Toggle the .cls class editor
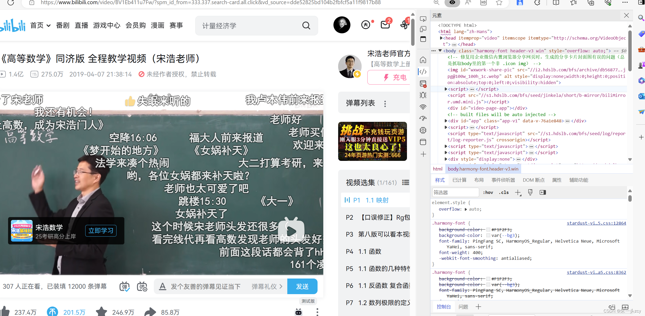Viewport: 645px width, 316px height. [x=503, y=192]
